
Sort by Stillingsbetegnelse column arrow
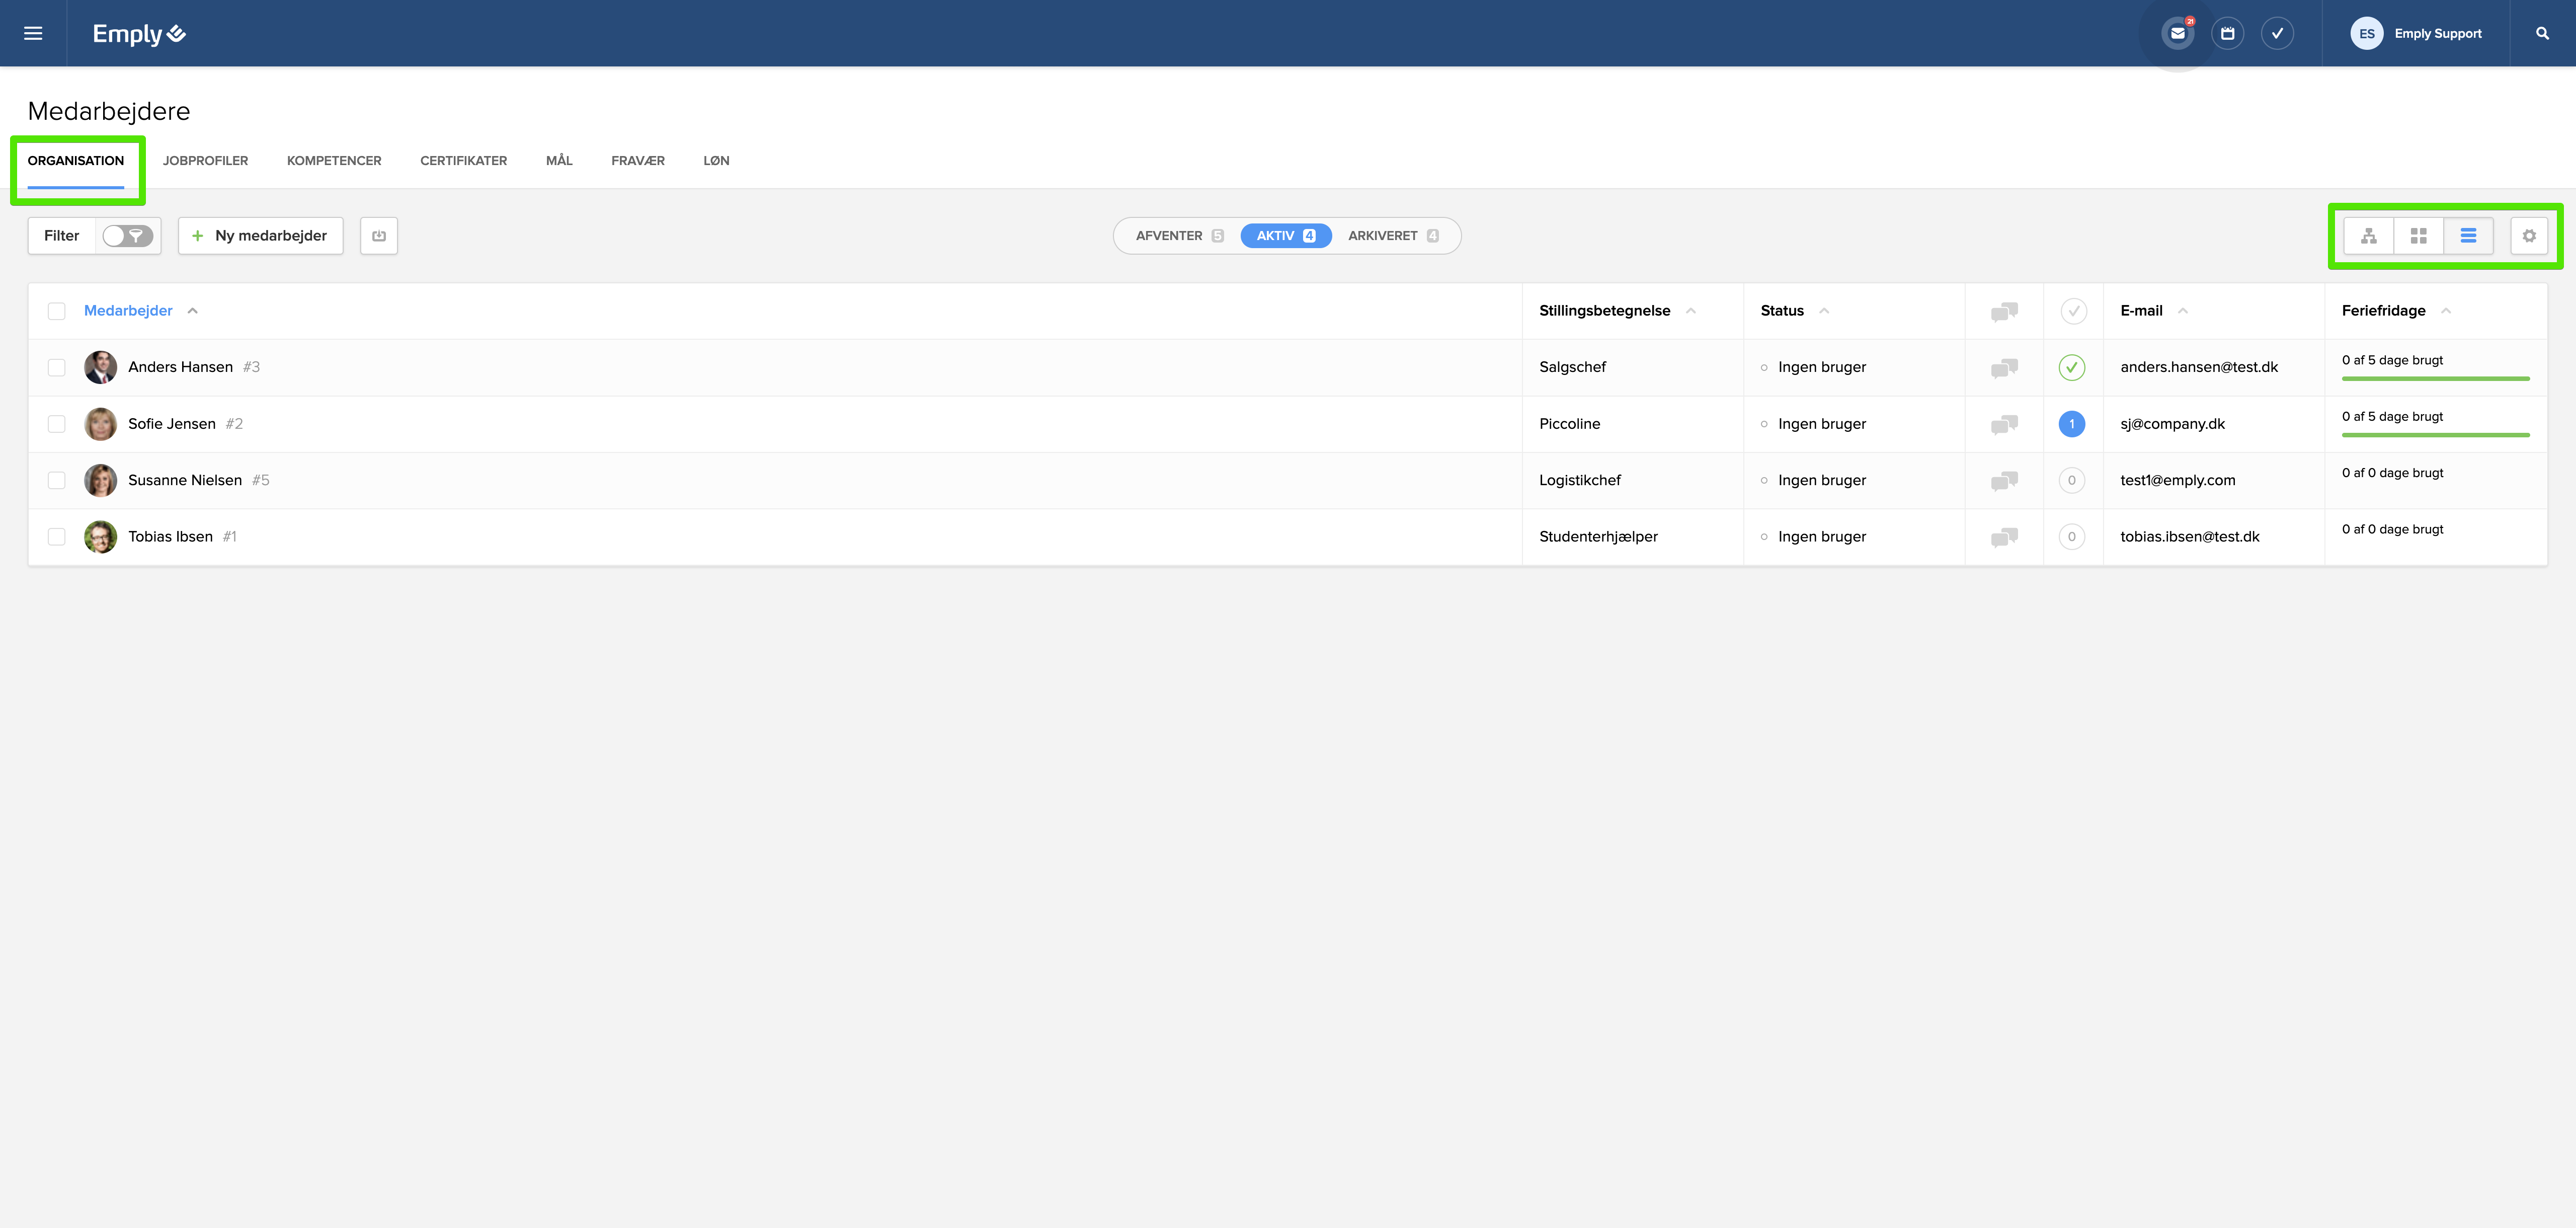[1691, 311]
